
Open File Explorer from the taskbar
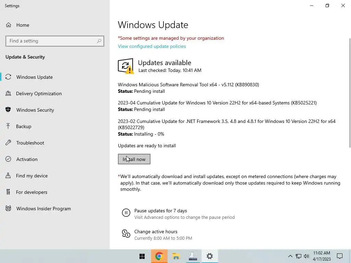click(x=176, y=256)
